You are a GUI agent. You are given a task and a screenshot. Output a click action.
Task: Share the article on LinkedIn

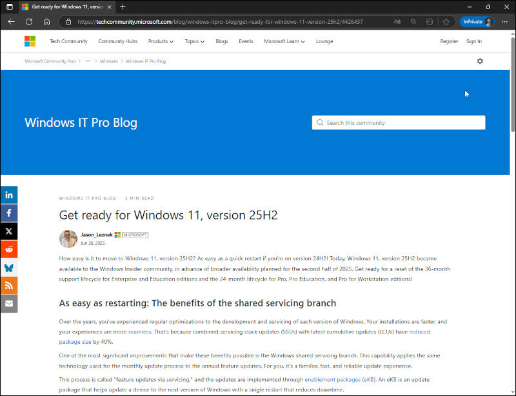click(x=8, y=195)
